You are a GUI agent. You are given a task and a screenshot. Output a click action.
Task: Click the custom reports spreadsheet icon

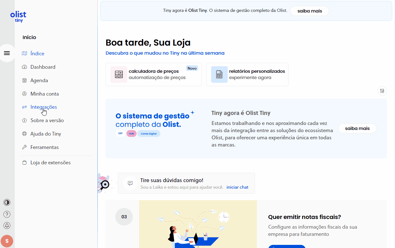[219, 74]
